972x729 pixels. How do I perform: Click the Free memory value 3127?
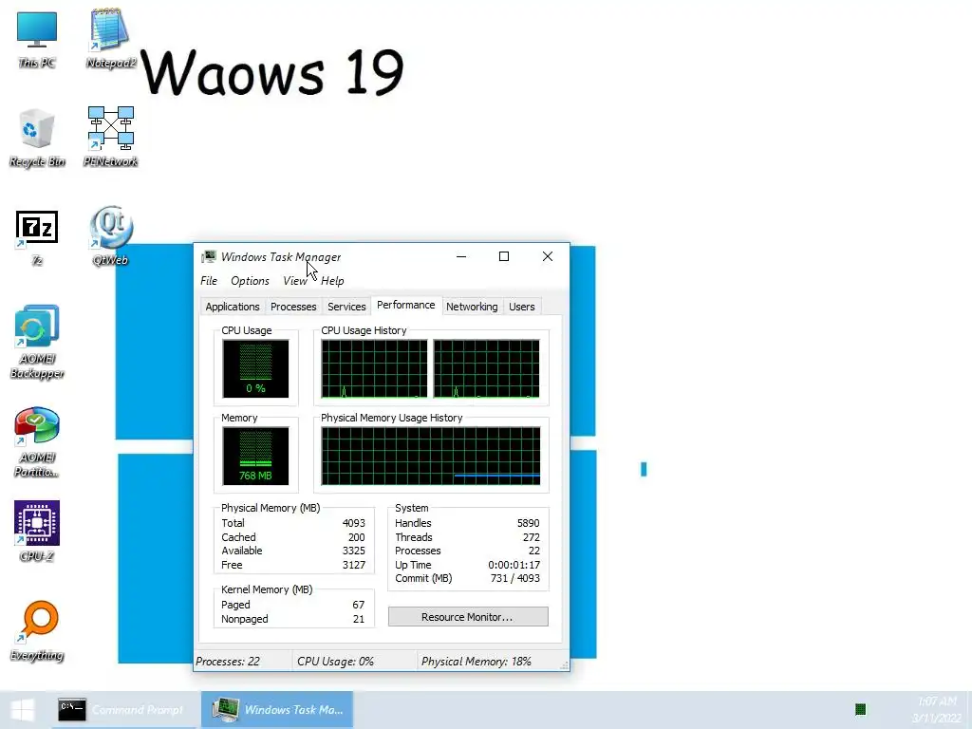tap(354, 565)
